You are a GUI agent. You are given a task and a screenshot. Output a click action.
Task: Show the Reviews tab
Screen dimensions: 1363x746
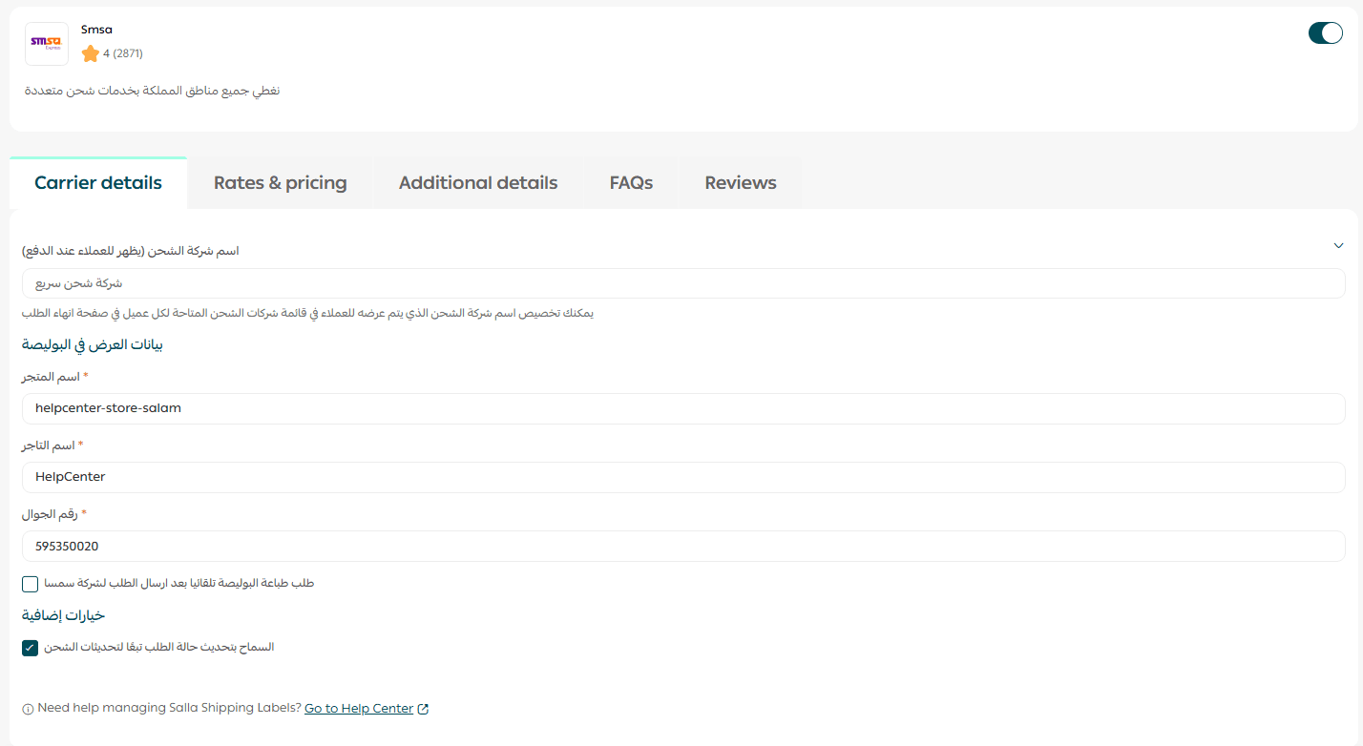(x=740, y=183)
